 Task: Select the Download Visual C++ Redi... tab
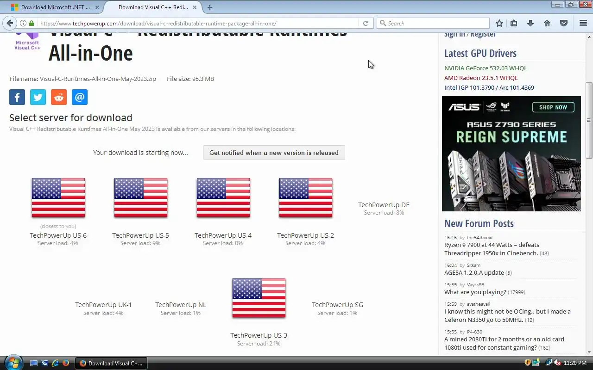point(153,7)
